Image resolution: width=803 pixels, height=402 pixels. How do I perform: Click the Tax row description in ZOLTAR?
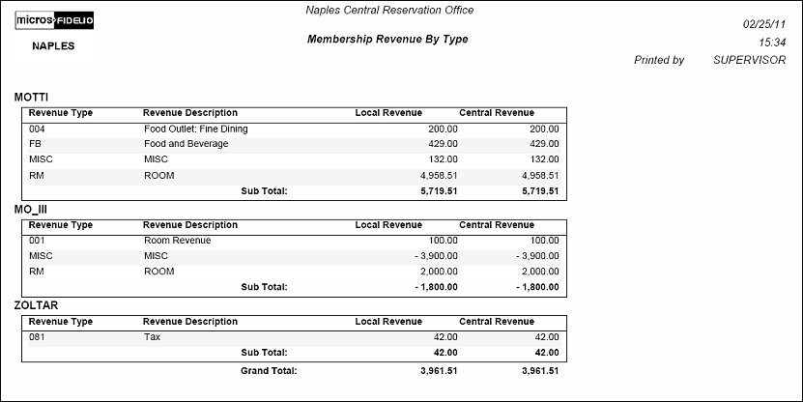(152, 336)
